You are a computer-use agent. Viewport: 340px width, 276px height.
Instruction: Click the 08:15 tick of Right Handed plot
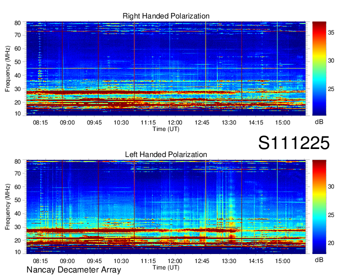pyautogui.click(x=40, y=122)
